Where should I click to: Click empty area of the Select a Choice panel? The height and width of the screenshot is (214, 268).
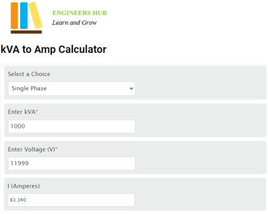click(201, 83)
